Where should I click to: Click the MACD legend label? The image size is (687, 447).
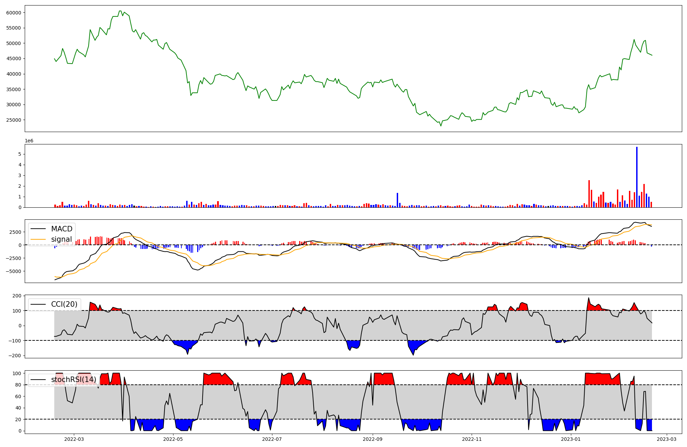pyautogui.click(x=61, y=229)
